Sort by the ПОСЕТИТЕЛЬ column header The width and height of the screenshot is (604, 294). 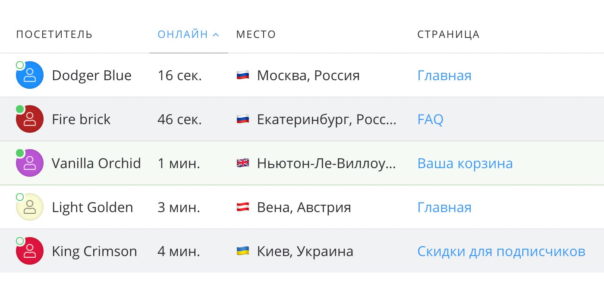(53, 34)
